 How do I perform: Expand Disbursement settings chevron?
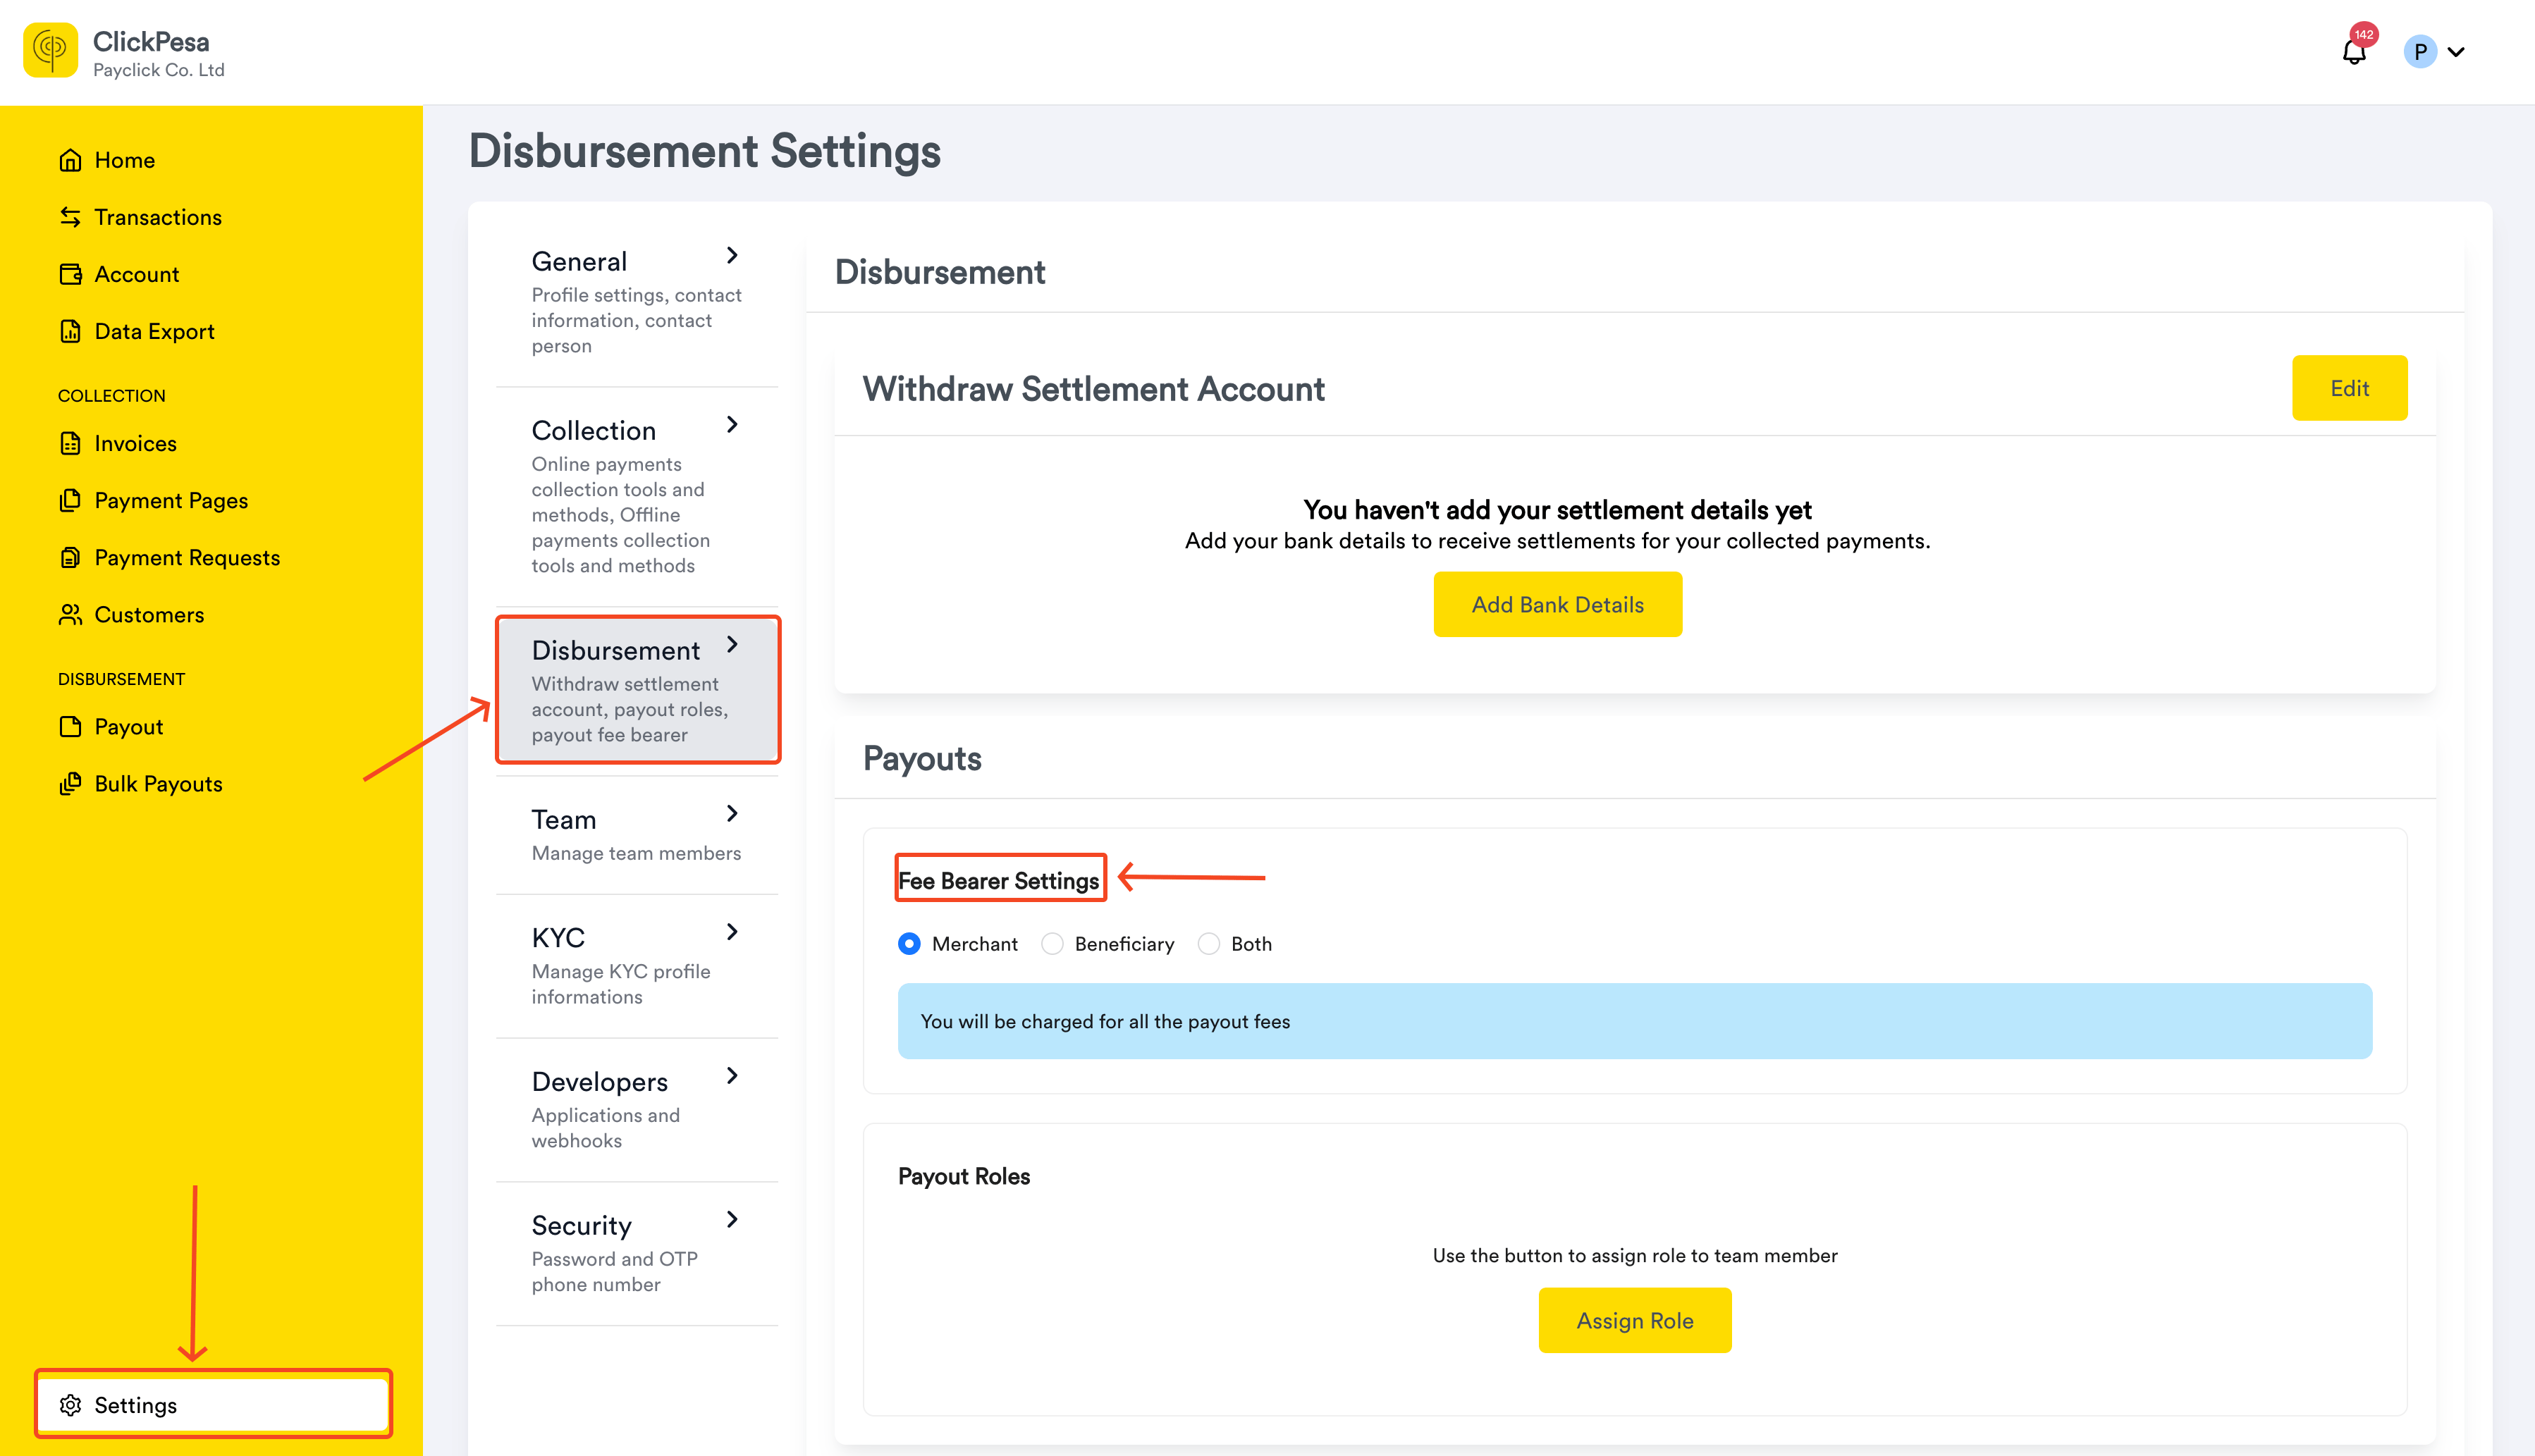pyautogui.click(x=732, y=644)
